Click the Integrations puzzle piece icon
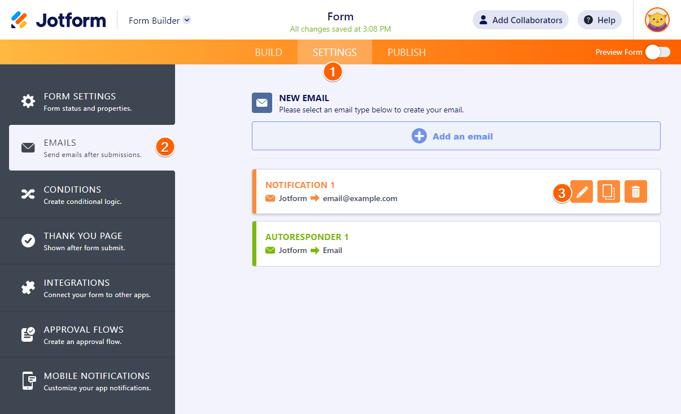Screen dimensions: 681x414 (28, 287)
